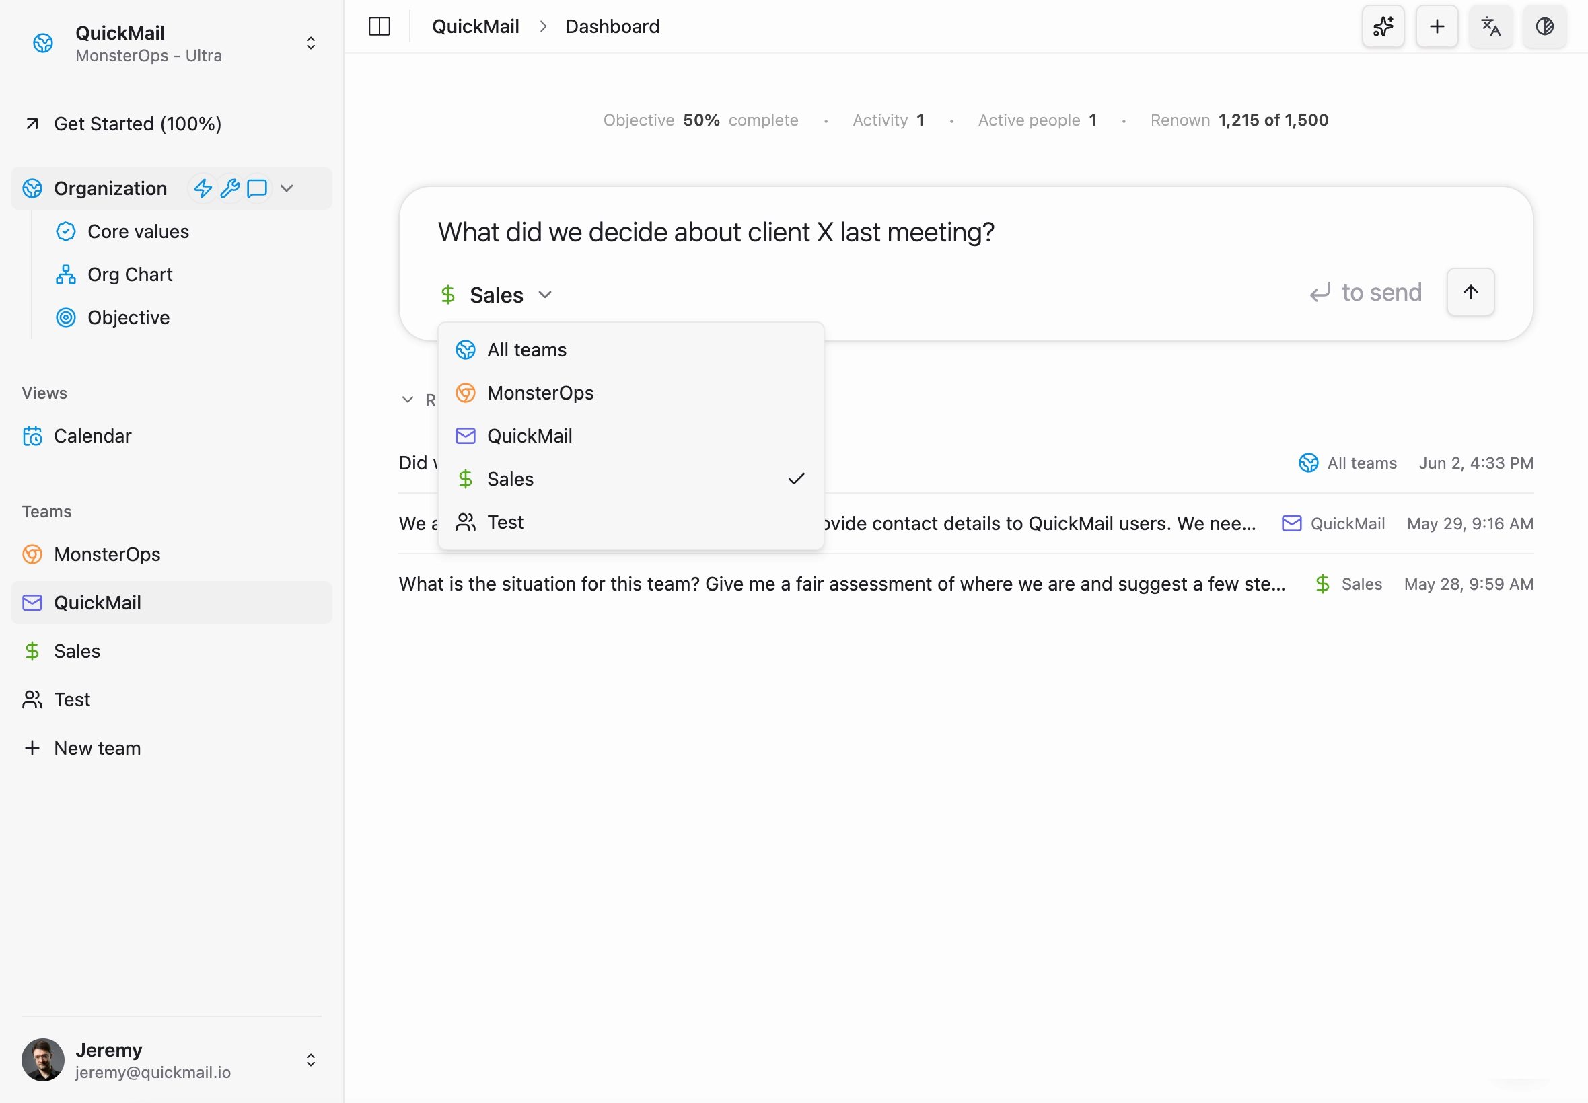Click the Org Chart hierarchy icon

66,274
